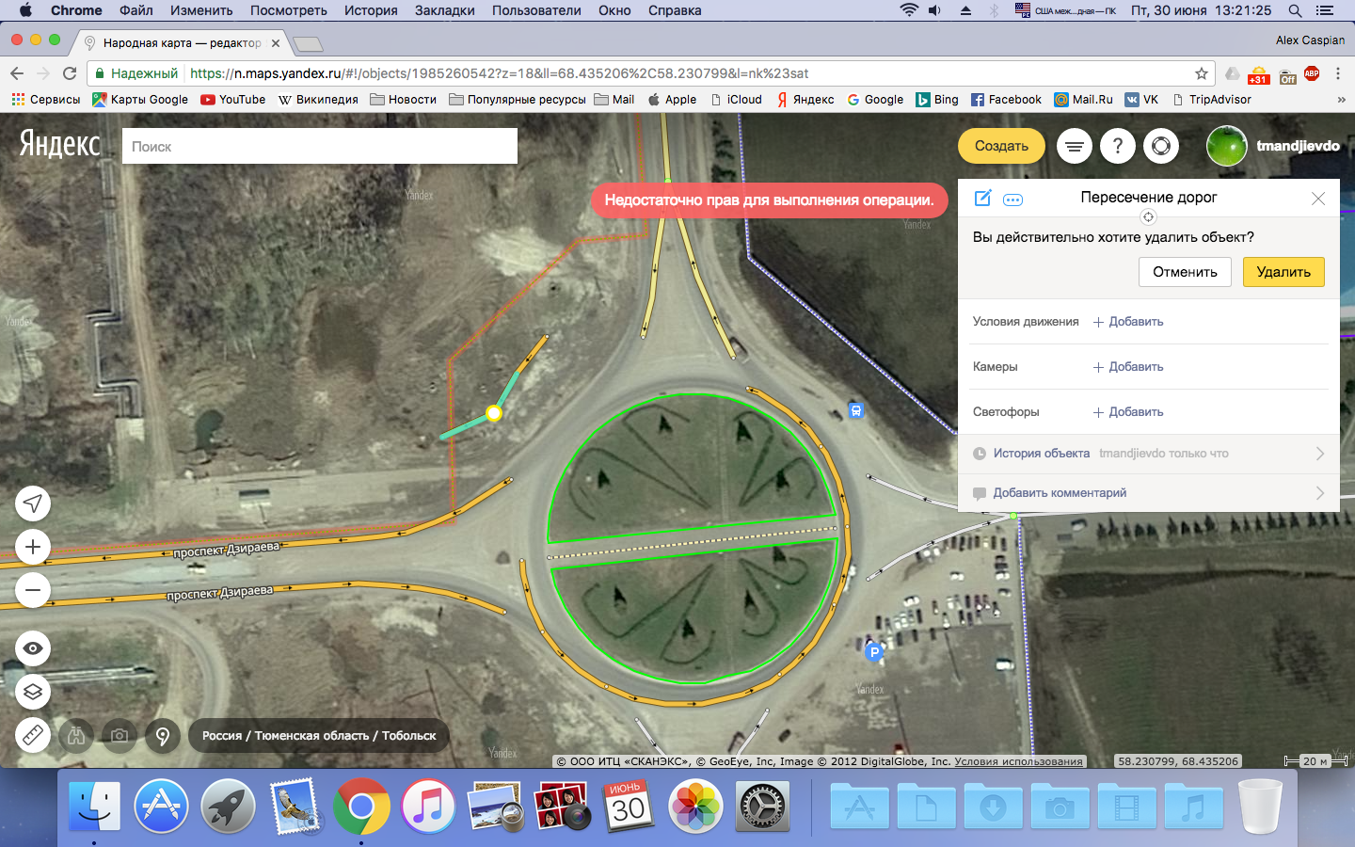The width and height of the screenshot is (1355, 847).
Task: Click the edit object pencil icon
Action: pos(982,198)
